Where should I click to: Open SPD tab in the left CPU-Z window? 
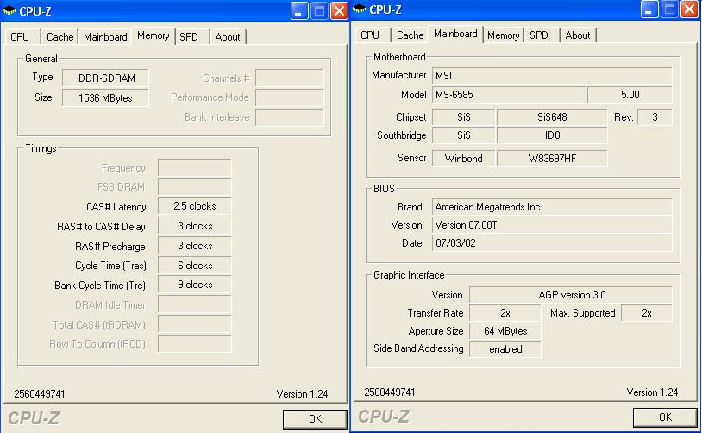pyautogui.click(x=189, y=37)
